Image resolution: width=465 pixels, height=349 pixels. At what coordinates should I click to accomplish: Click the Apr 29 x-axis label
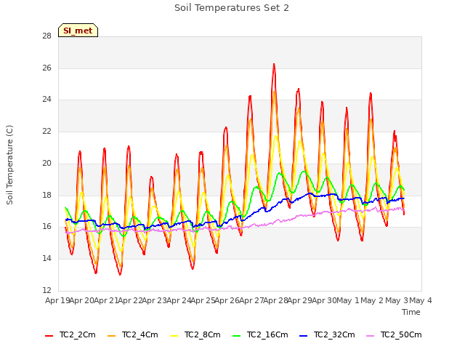pyautogui.click(x=300, y=300)
